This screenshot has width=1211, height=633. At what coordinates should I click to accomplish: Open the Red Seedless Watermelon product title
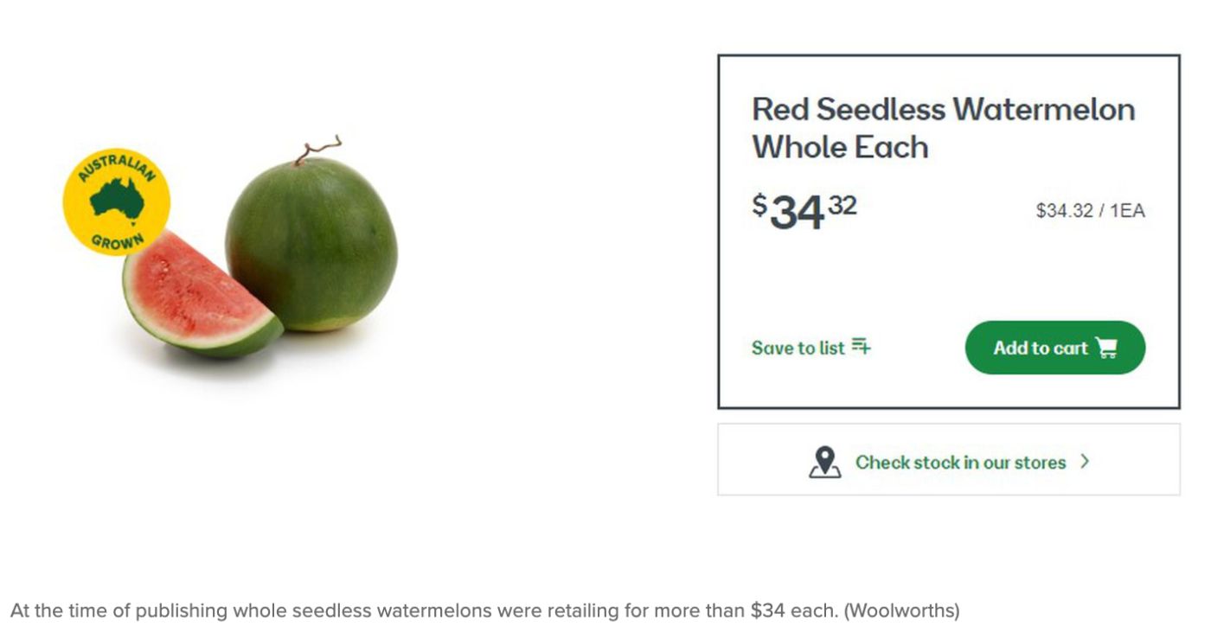coord(942,128)
